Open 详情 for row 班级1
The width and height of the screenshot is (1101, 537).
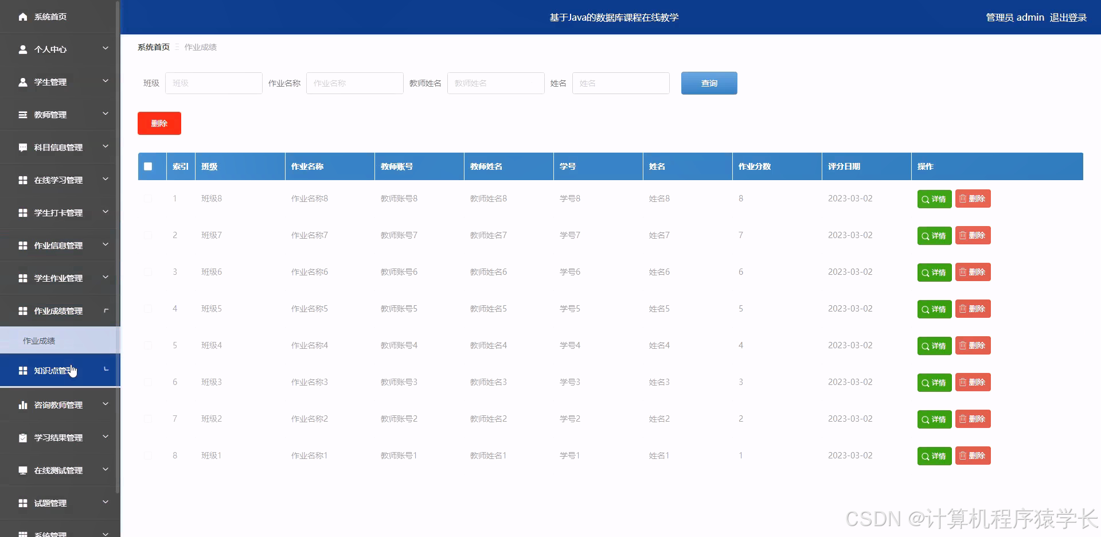pyautogui.click(x=934, y=456)
